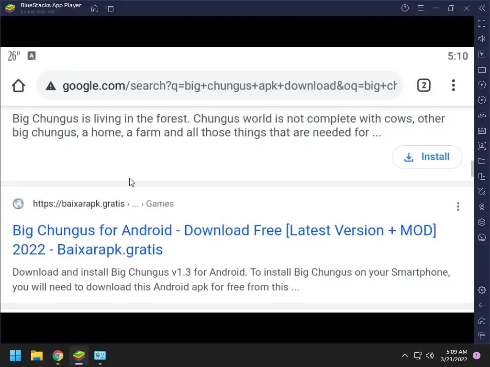
Task: Go back using side toolbar arrow
Action: coord(482,305)
